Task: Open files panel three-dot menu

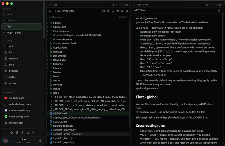Action: coord(110,5)
